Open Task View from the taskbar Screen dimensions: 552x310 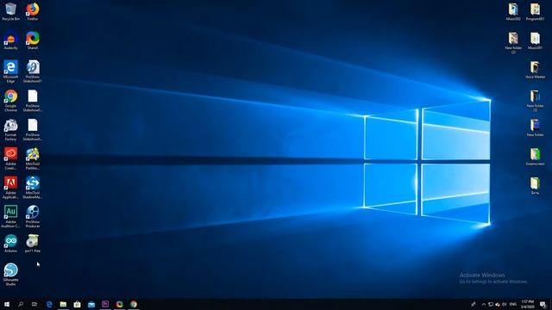(34, 304)
